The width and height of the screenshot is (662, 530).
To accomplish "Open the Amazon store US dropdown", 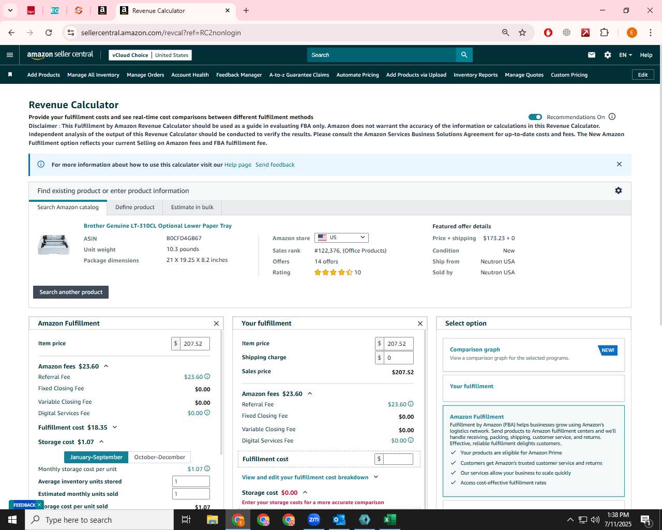I will 341,238.
